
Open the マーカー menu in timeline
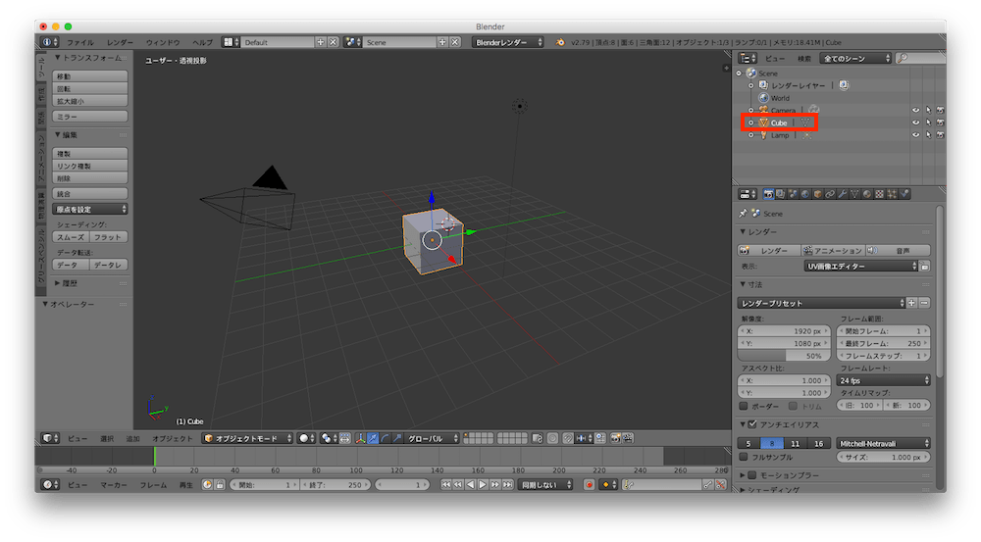pos(113,485)
